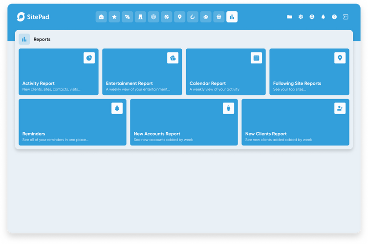Log out using the exit arrow icon
This screenshot has height=244, width=368.
tap(346, 17)
